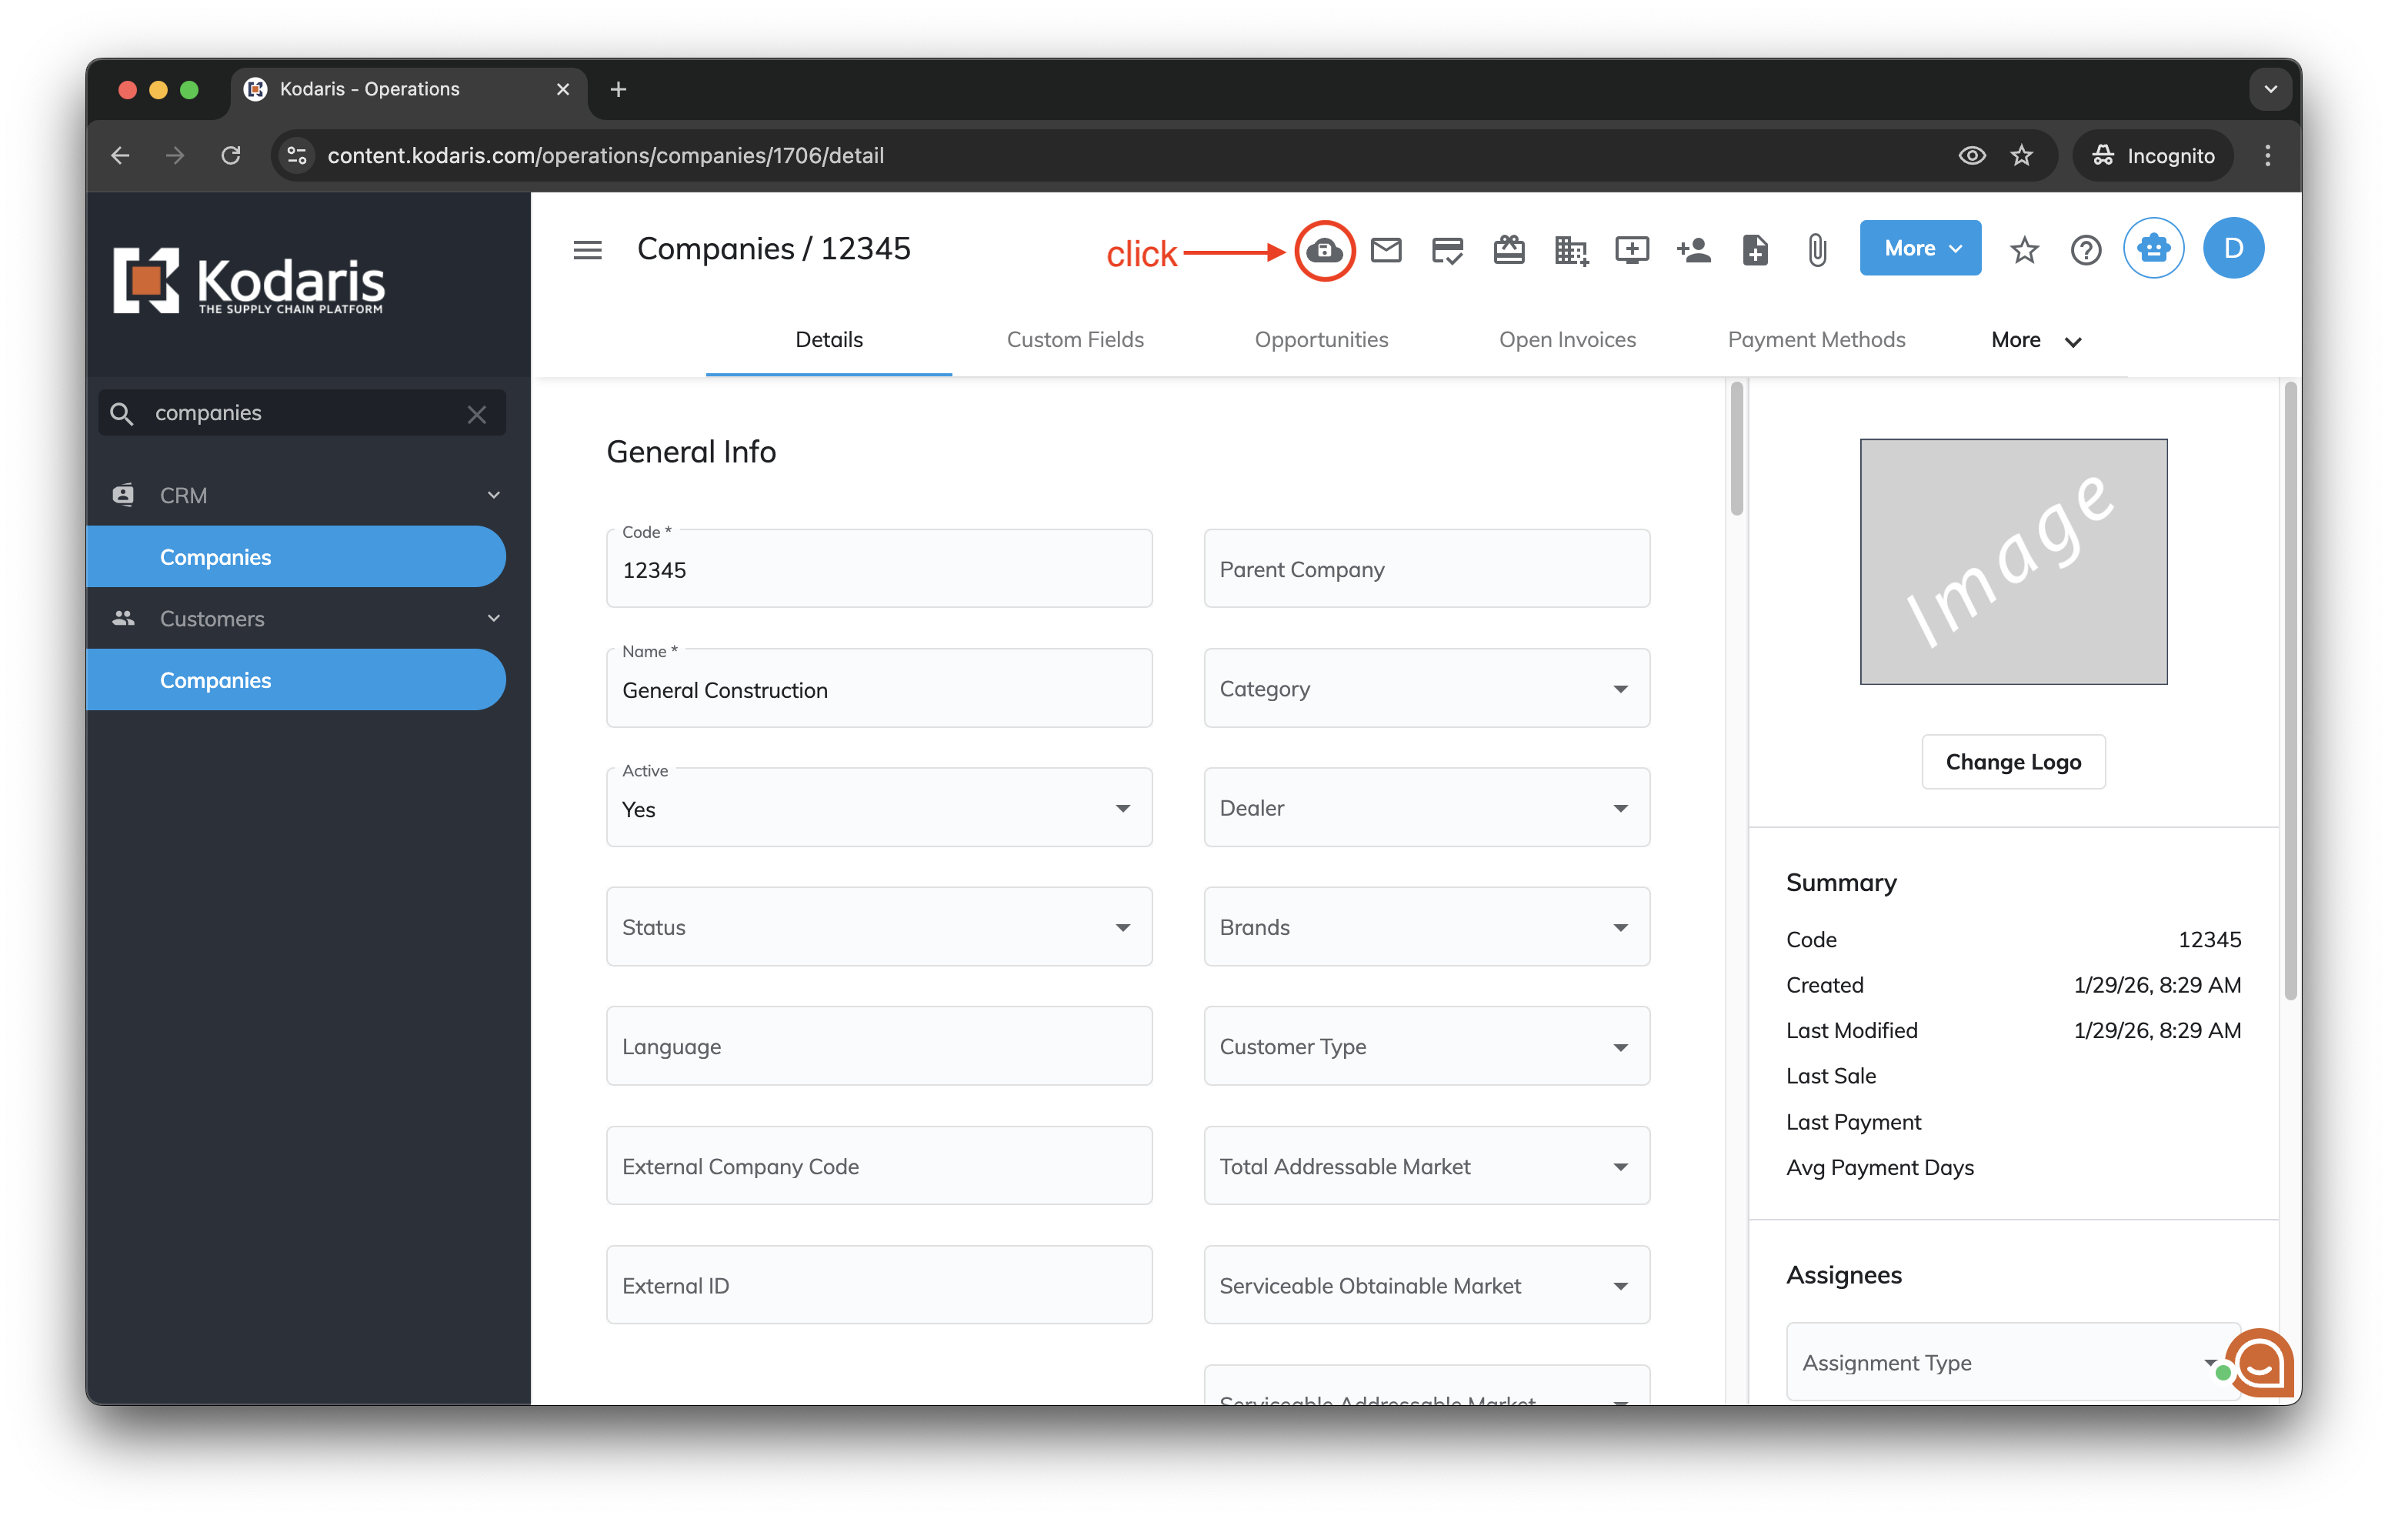Switch to the Custom Fields tab
The width and height of the screenshot is (2388, 1519).
click(1075, 340)
